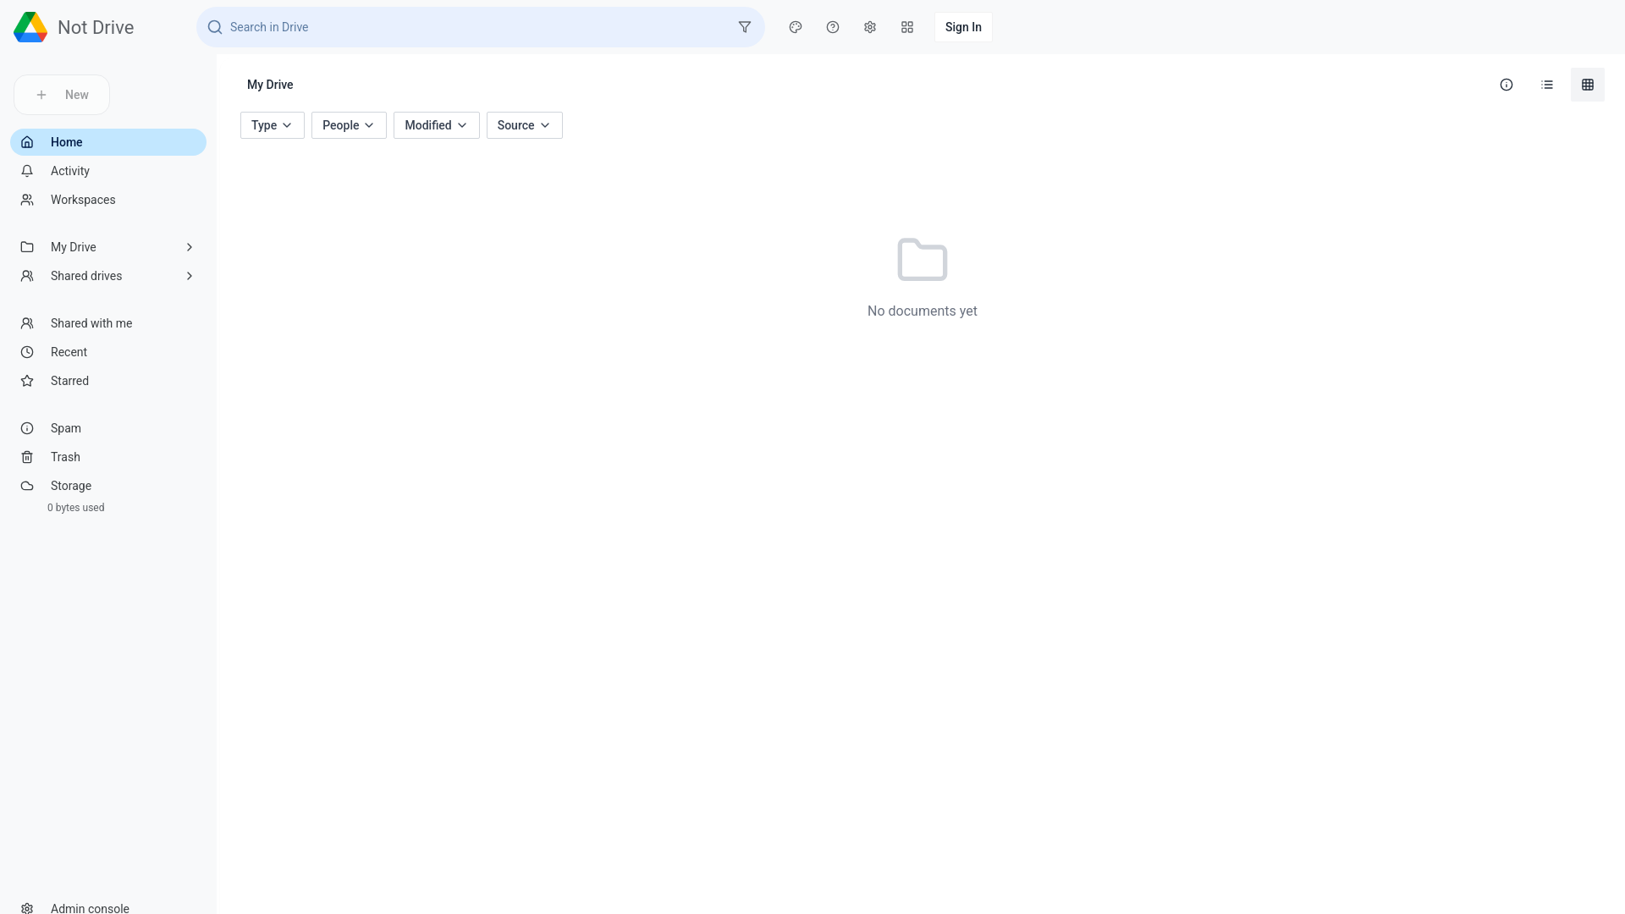Switch to grid view layout
This screenshot has height=914, width=1625.
(x=1588, y=85)
